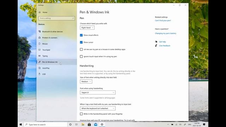
Task: Click the AutoPlay icon in sidebar
Action: [40, 68]
